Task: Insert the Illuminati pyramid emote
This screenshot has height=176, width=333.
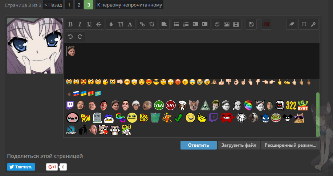Action: click(205, 105)
